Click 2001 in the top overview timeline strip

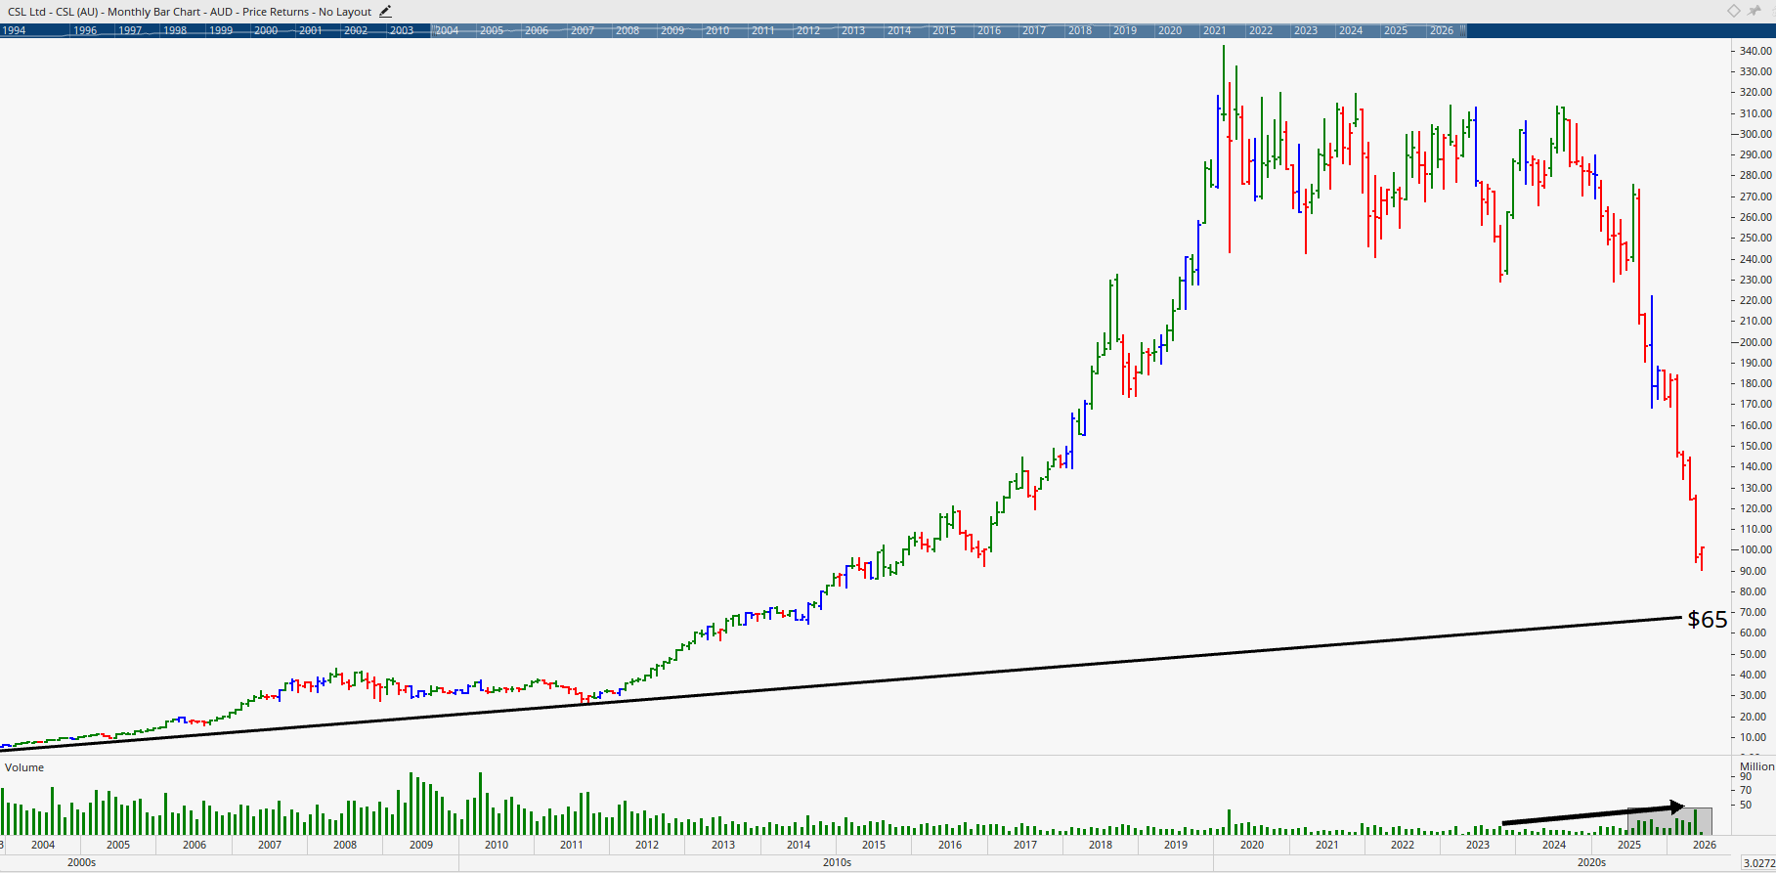311,30
